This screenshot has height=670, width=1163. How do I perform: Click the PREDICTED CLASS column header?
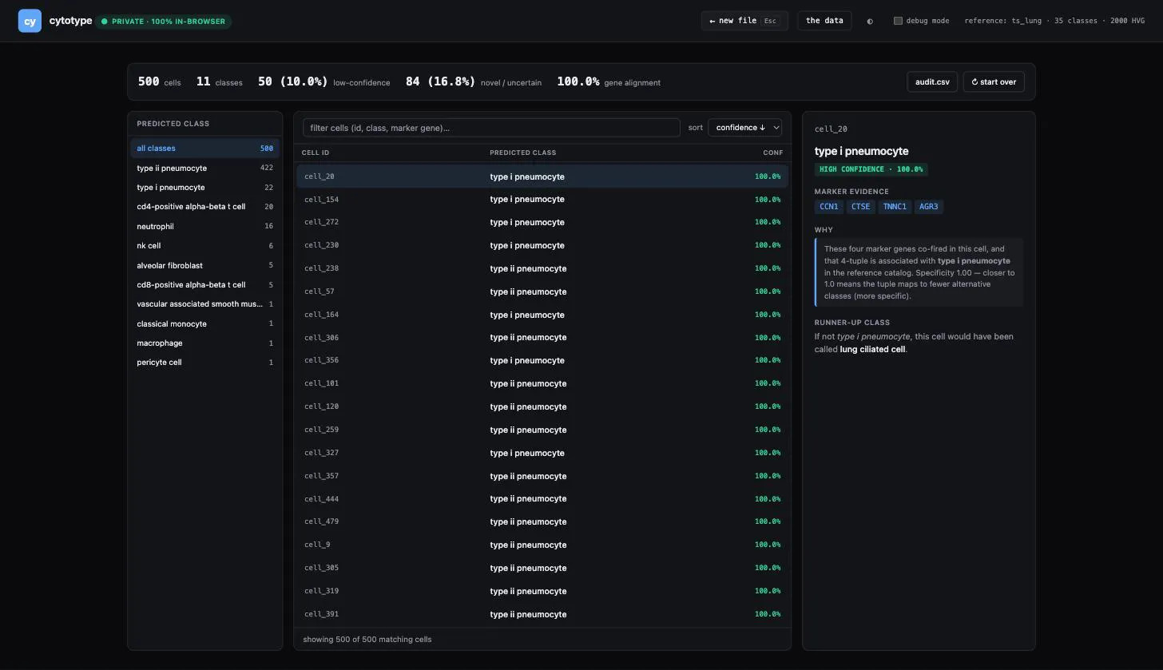coord(523,153)
